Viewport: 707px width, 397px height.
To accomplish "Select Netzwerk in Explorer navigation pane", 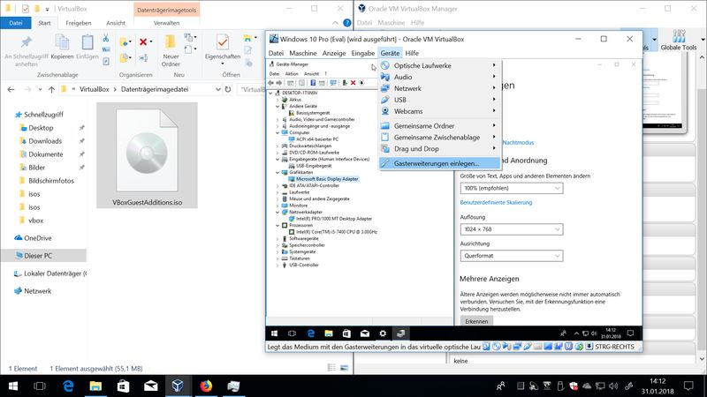I will pyautogui.click(x=37, y=291).
